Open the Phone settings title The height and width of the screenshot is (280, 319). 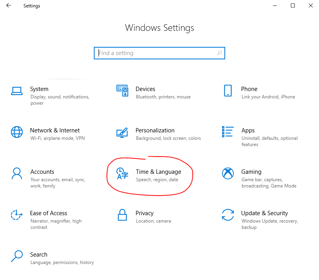pyautogui.click(x=249, y=89)
